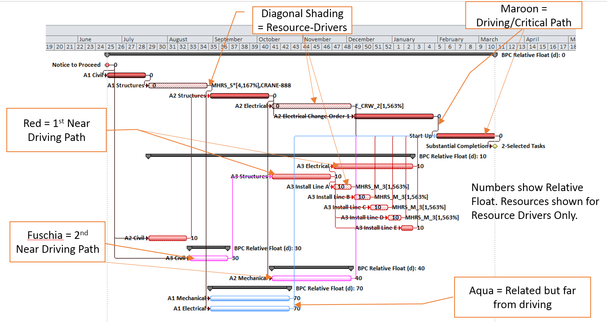The height and width of the screenshot is (336, 607).
Task: Select the A3 Install Line B bar
Action: click(x=363, y=197)
